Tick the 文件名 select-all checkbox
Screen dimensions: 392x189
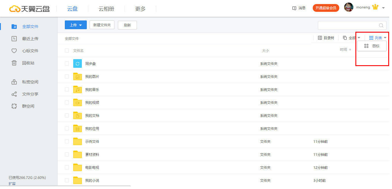tap(67, 50)
